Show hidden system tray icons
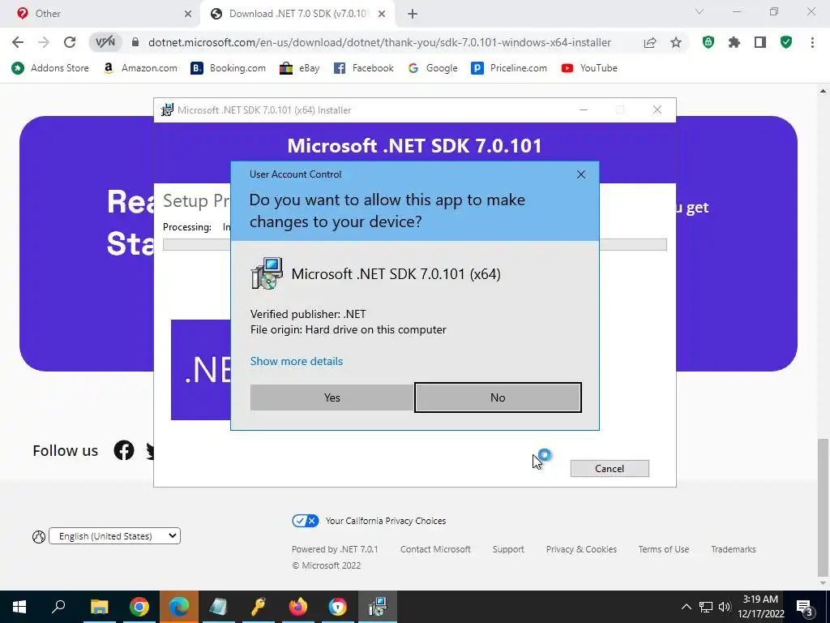The image size is (830, 623). [686, 607]
